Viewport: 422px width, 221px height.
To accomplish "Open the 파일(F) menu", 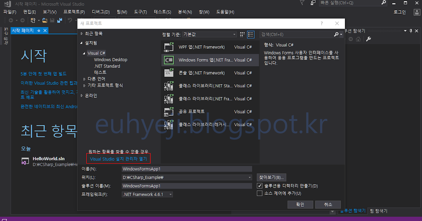I will 10,12.
